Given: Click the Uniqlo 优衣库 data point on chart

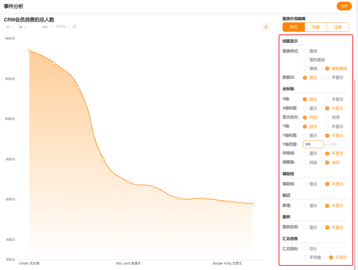Looking at the screenshot, I should (x=29, y=51).
